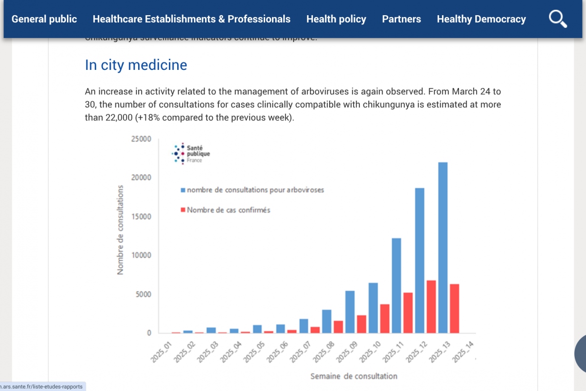Click the red bar for week 2025_13
The width and height of the screenshot is (586, 391).
coord(454,308)
